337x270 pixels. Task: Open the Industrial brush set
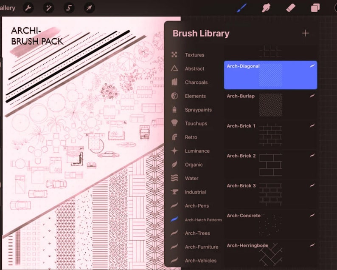(195, 192)
